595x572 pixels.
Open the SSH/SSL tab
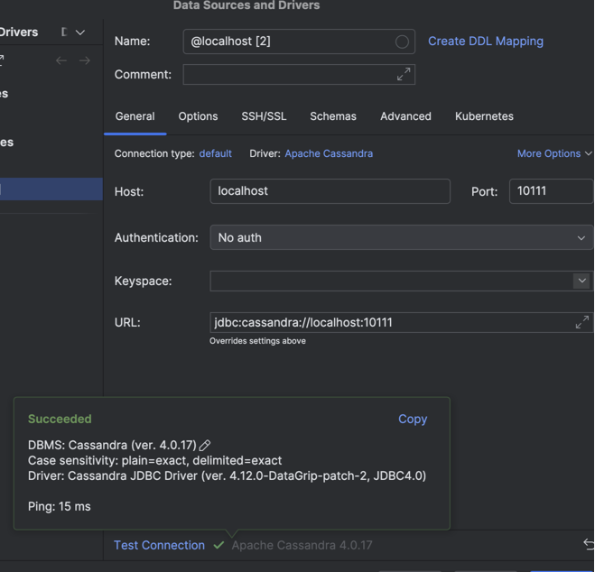click(x=265, y=116)
